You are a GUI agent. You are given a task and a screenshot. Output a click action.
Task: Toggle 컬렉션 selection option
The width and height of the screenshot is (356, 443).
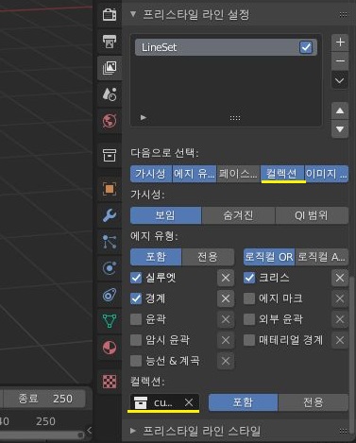(x=282, y=174)
